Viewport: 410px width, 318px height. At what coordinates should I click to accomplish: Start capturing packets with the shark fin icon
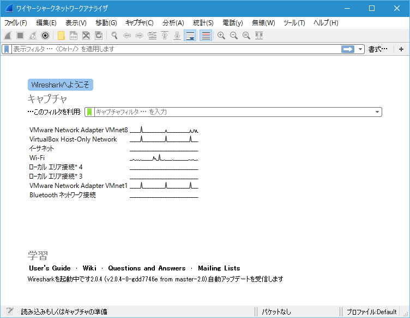coord(8,36)
